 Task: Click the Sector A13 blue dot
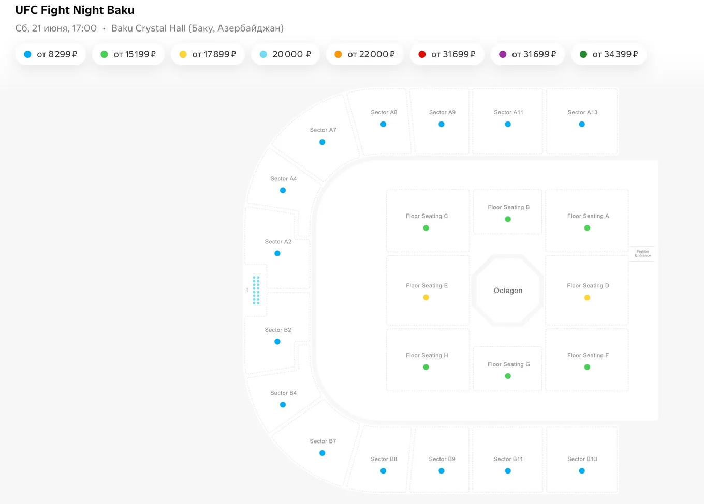[582, 124]
